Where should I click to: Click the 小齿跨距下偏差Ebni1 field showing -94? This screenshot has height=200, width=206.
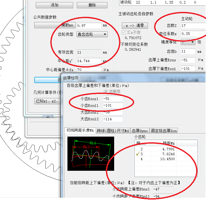click(163, 196)
